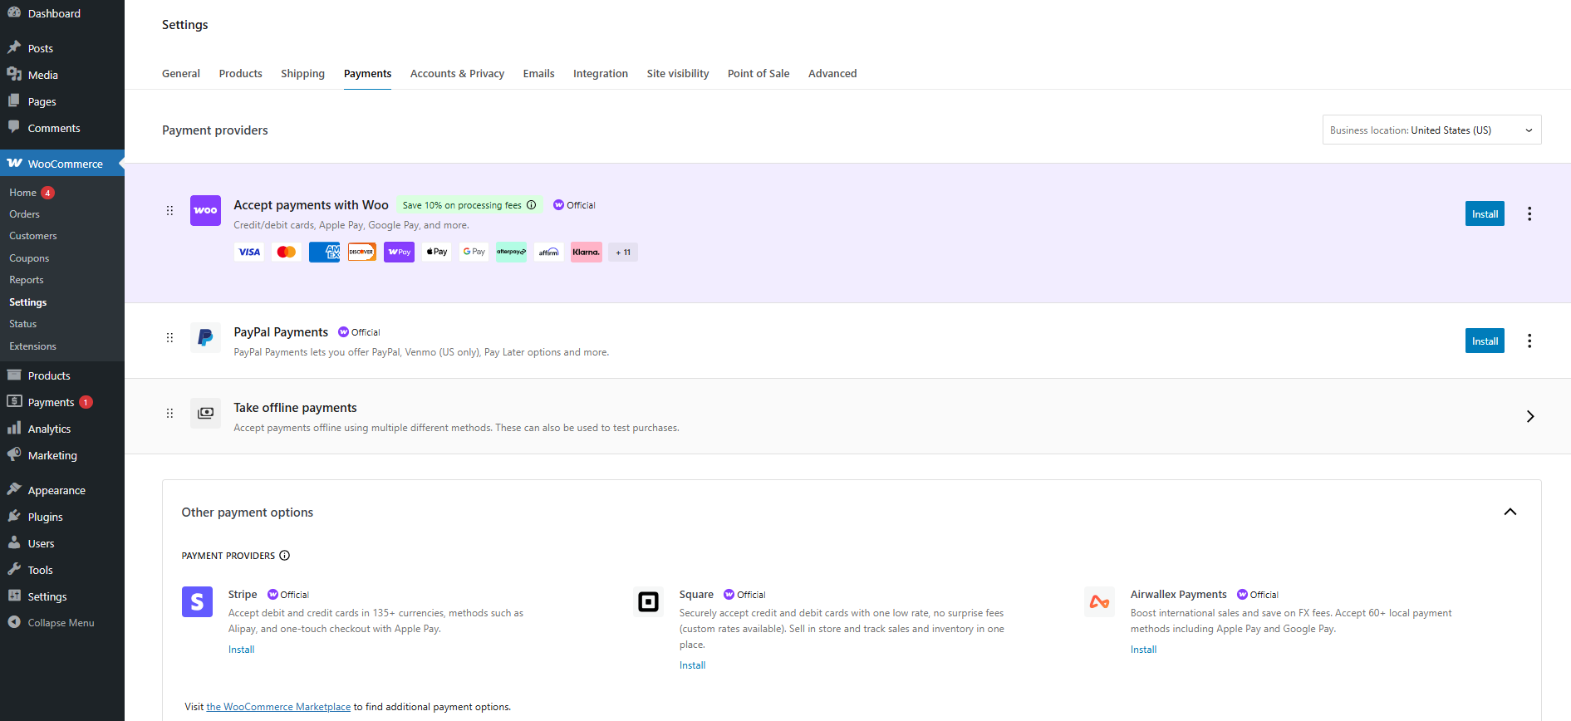Screen dimensions: 1571x721
Task: Go to WooCommerce Orders submenu
Action: [x=25, y=214]
